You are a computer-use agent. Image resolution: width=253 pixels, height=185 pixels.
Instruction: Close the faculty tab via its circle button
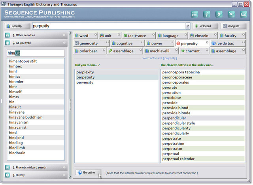pyautogui.click(x=244, y=34)
